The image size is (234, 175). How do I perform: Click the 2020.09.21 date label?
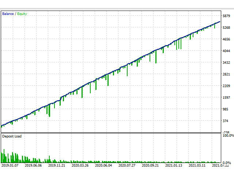(x=150, y=165)
